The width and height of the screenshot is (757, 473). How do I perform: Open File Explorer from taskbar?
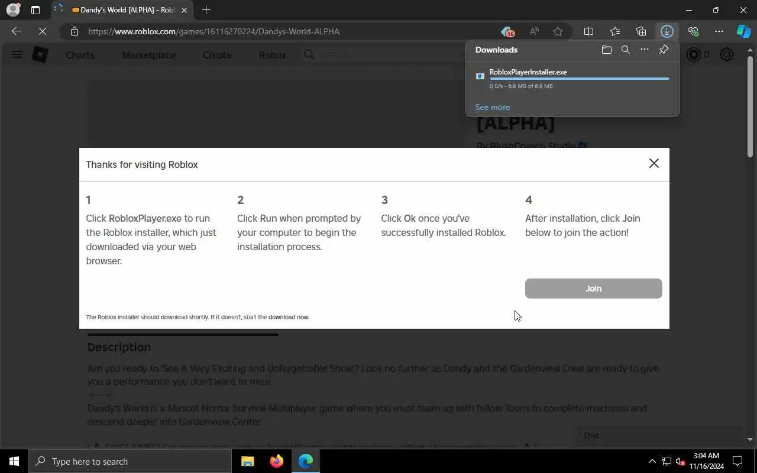[248, 461]
